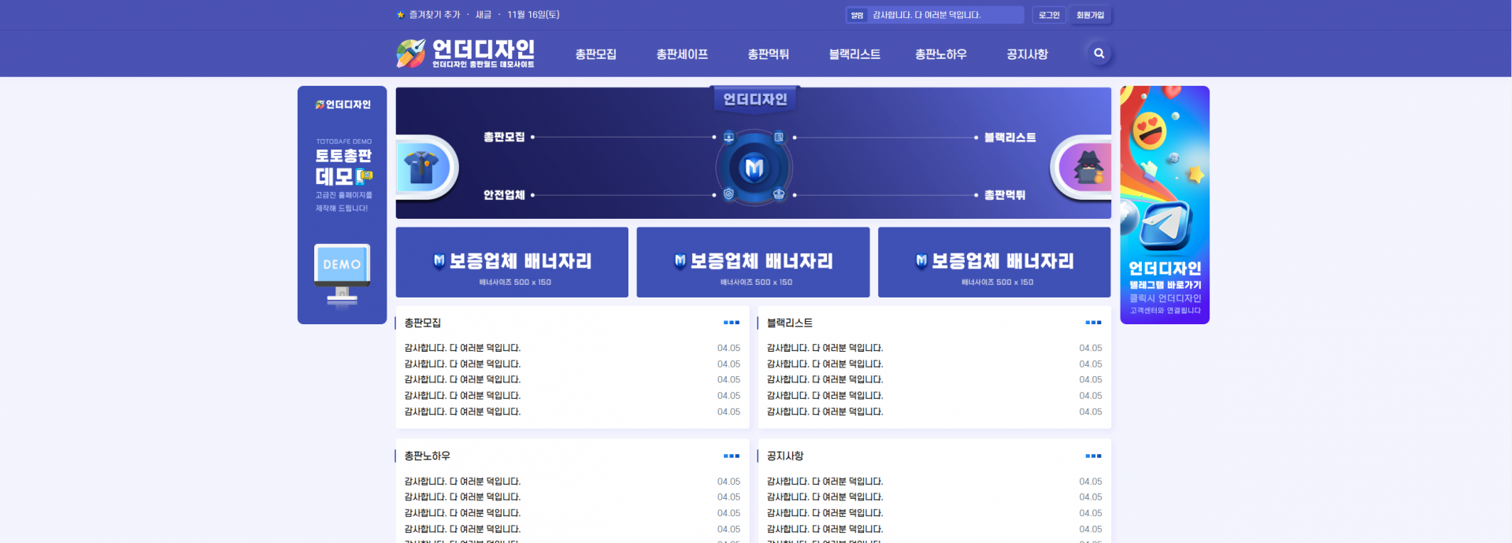Expand more dots for 공지사항 board
The width and height of the screenshot is (1512, 543).
pyautogui.click(x=1093, y=456)
